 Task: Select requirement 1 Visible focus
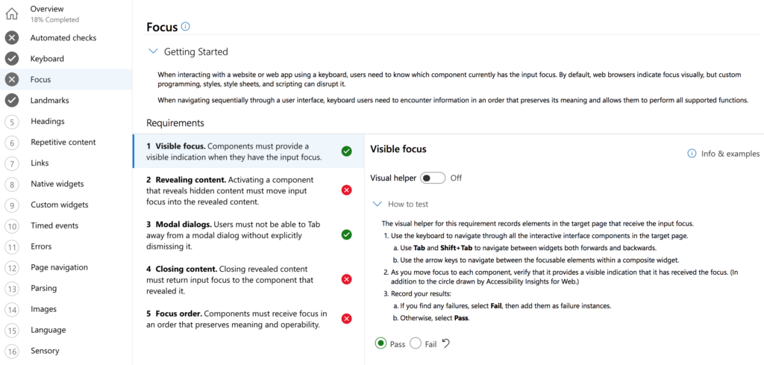coord(248,152)
